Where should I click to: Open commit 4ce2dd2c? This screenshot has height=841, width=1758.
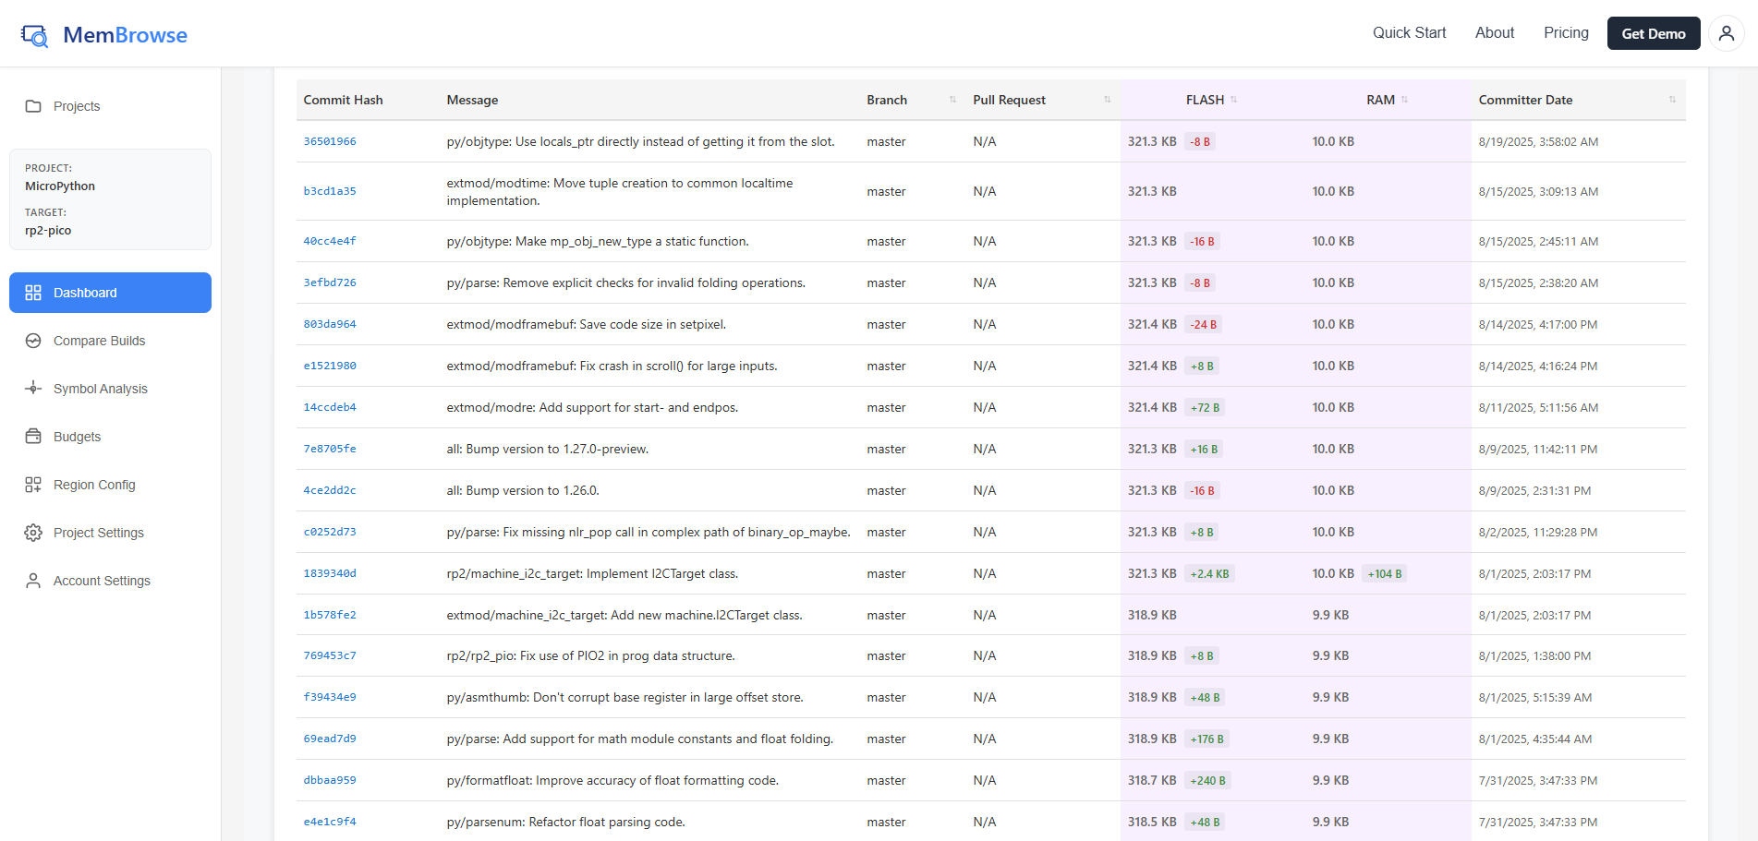point(330,490)
